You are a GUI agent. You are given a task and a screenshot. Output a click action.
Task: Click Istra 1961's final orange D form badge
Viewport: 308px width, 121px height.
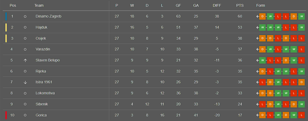[x=301, y=82]
